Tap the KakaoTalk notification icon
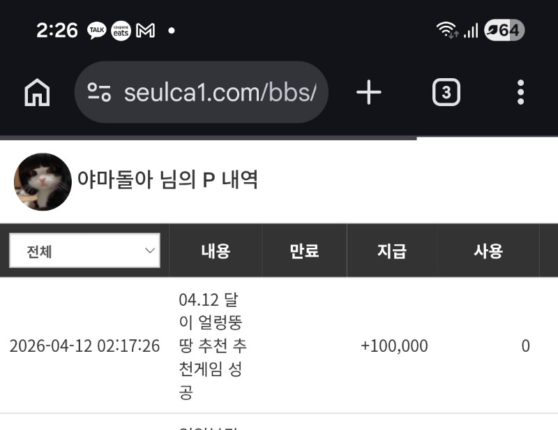Image resolution: width=558 pixels, height=430 pixels. tap(96, 31)
